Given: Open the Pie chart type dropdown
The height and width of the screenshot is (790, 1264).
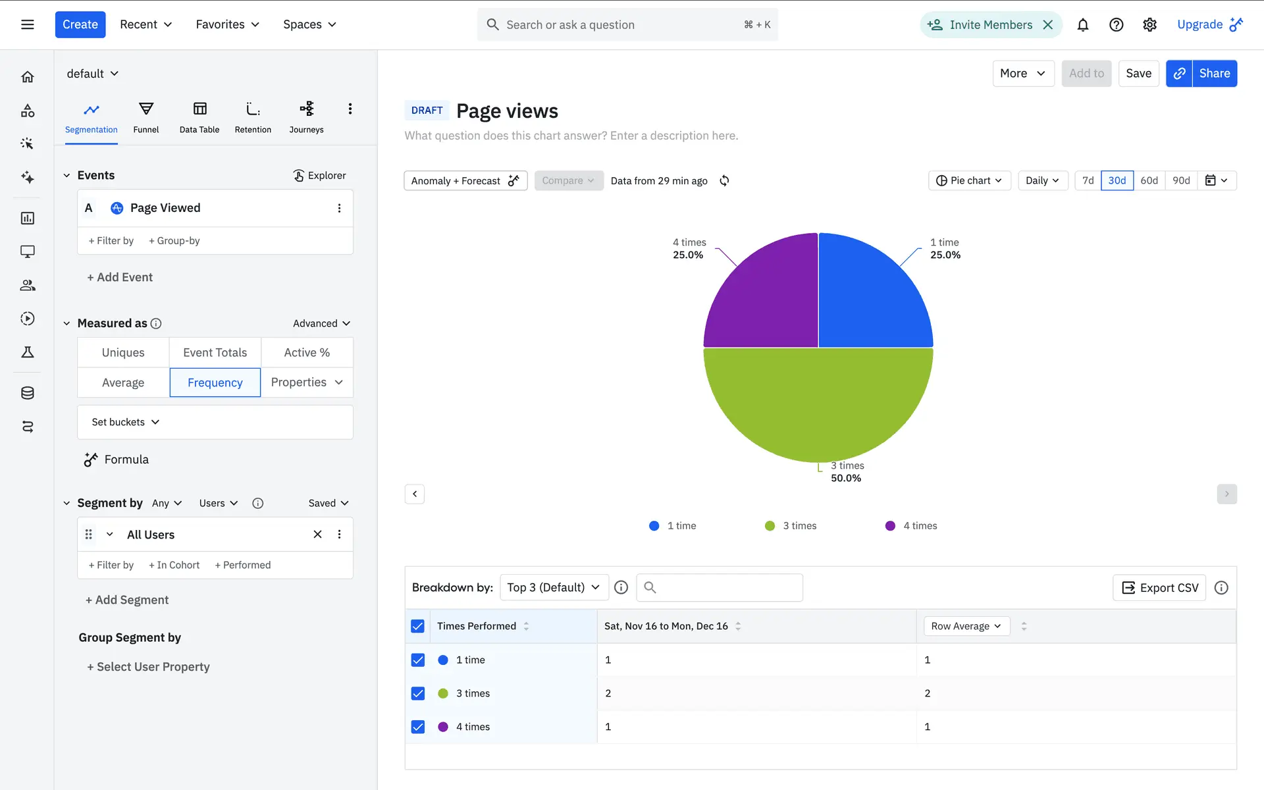Looking at the screenshot, I should 969,180.
